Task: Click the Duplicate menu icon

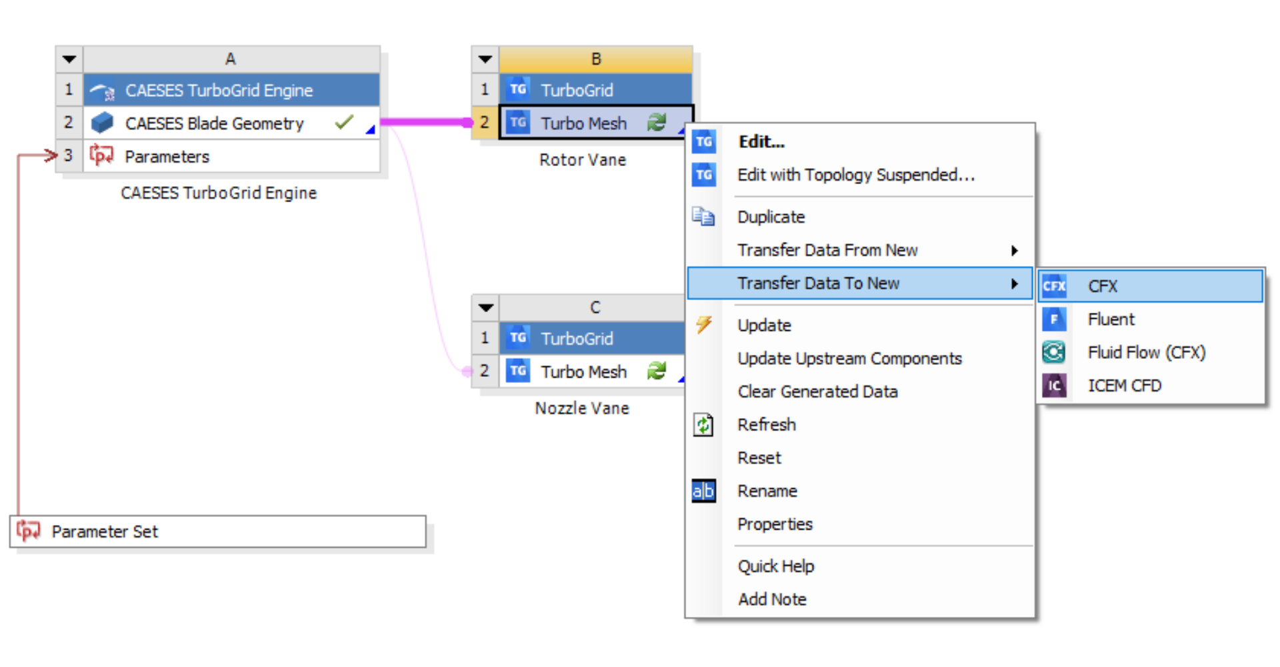Action: point(703,217)
